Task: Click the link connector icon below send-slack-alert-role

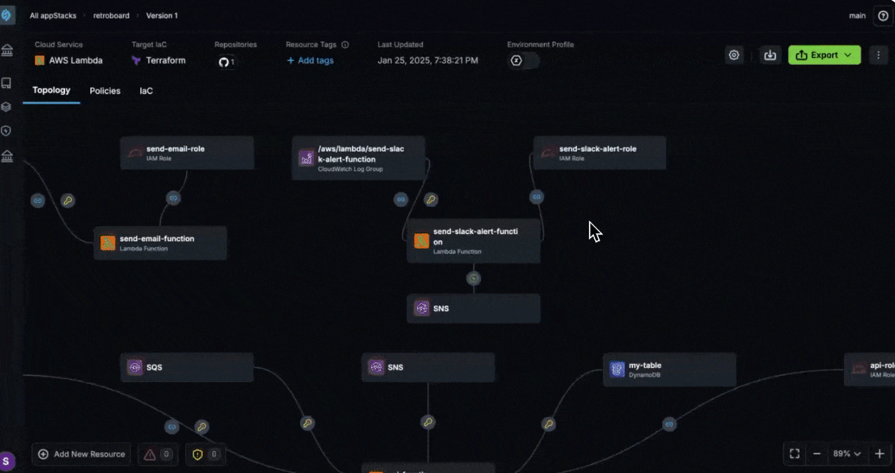Action: (x=536, y=197)
